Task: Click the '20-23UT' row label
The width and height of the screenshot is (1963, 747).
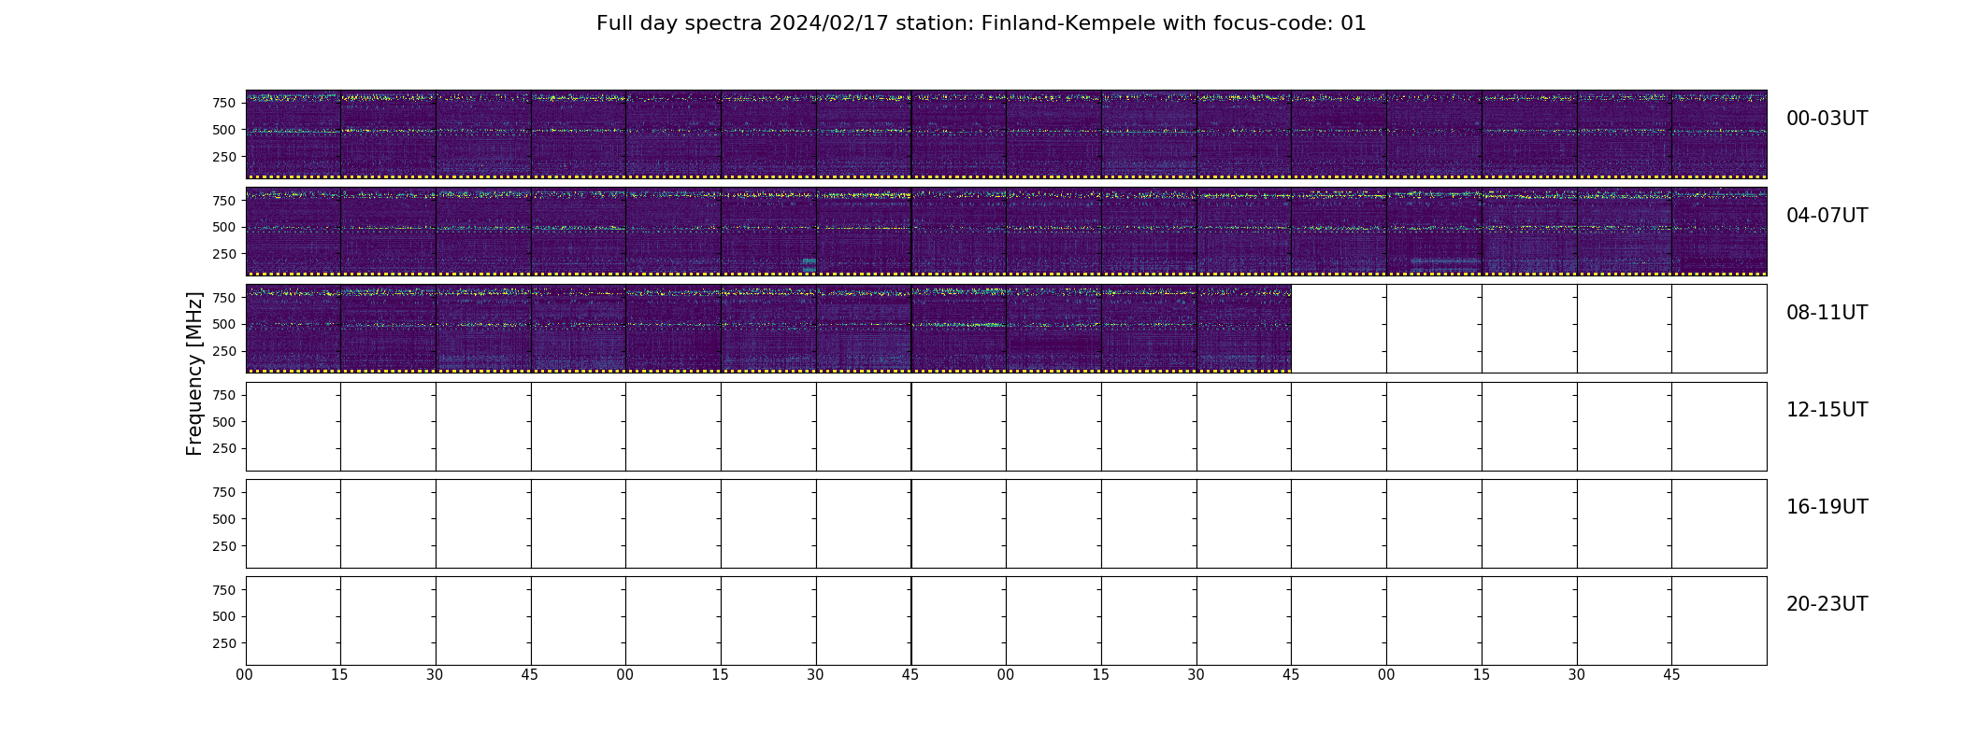Action: [1827, 604]
